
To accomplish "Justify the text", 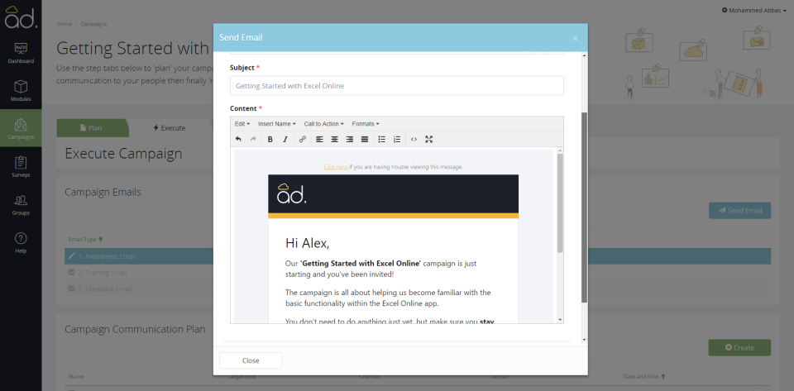I will click(x=365, y=139).
